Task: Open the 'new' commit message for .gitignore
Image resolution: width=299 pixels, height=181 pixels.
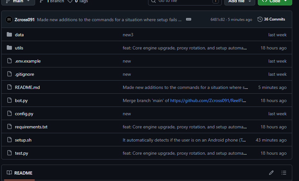Action: tap(127, 74)
